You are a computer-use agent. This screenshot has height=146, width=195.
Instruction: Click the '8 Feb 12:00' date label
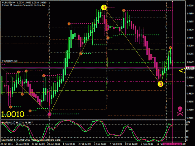[131, 144]
